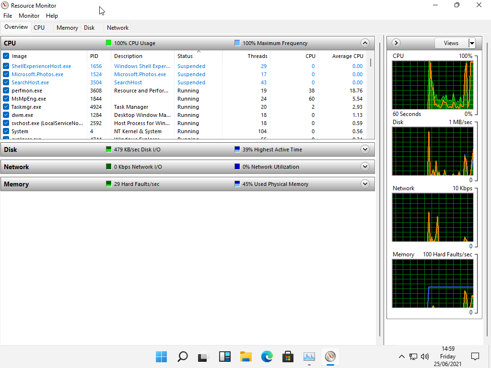Open Microsoft Store from the taskbar
The image size is (491, 368).
(288, 356)
